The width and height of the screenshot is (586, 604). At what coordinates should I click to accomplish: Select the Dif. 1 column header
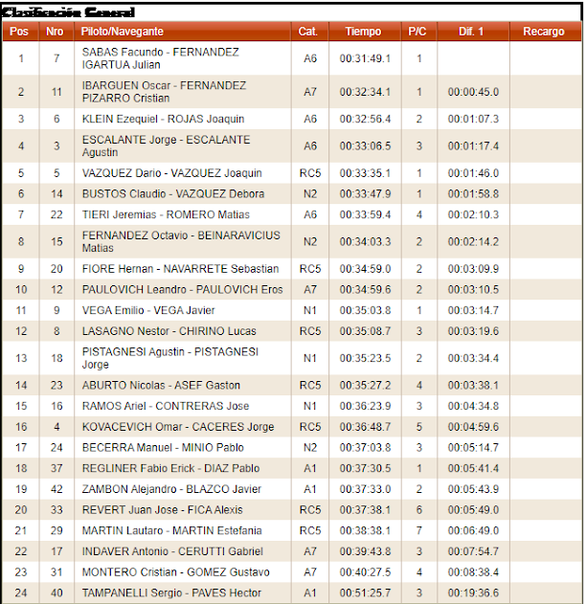[471, 32]
